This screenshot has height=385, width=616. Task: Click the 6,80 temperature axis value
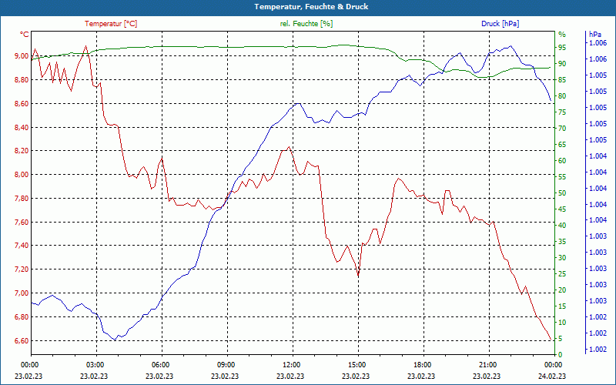[x=22, y=316]
